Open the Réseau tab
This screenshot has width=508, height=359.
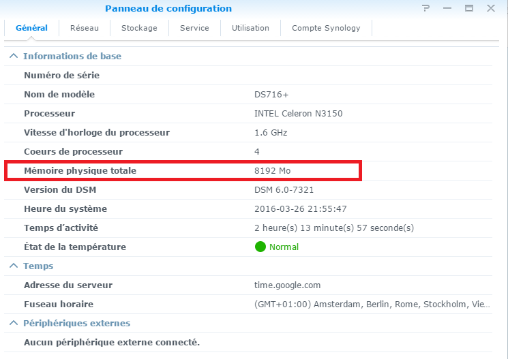tap(84, 28)
